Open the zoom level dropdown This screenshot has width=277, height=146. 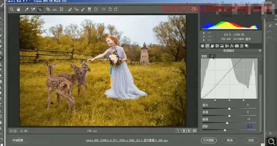(x=31, y=131)
